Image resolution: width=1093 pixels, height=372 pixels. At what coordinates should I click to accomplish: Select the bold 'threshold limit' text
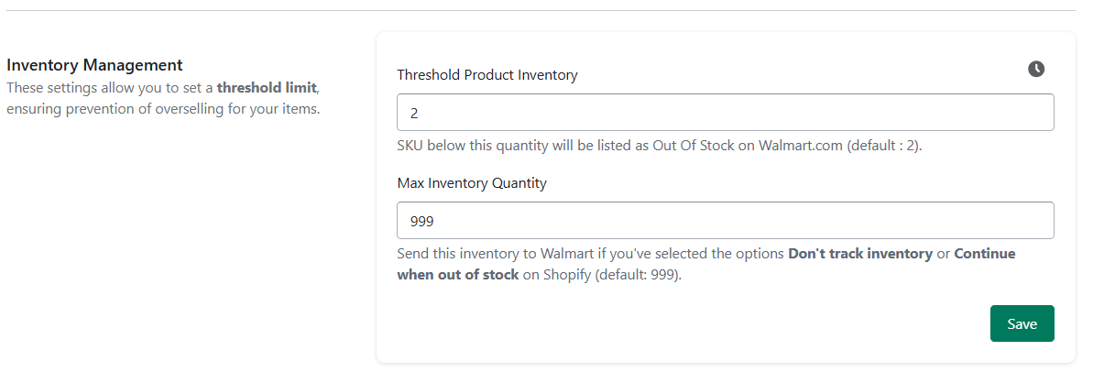[x=267, y=89]
